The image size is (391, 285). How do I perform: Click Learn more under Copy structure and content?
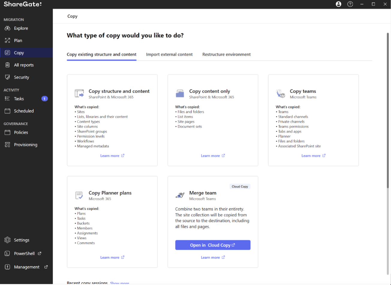tap(112, 156)
